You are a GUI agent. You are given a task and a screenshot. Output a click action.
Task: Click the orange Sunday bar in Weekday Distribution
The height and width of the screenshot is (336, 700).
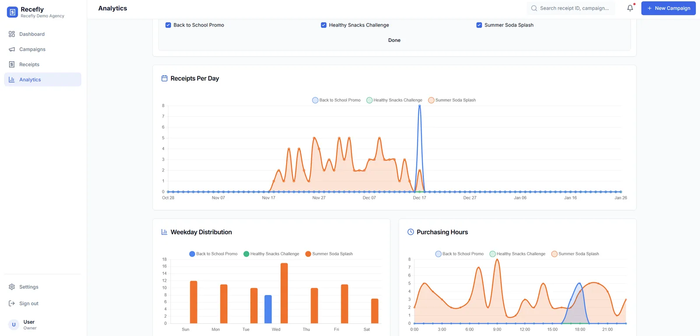coord(193,302)
